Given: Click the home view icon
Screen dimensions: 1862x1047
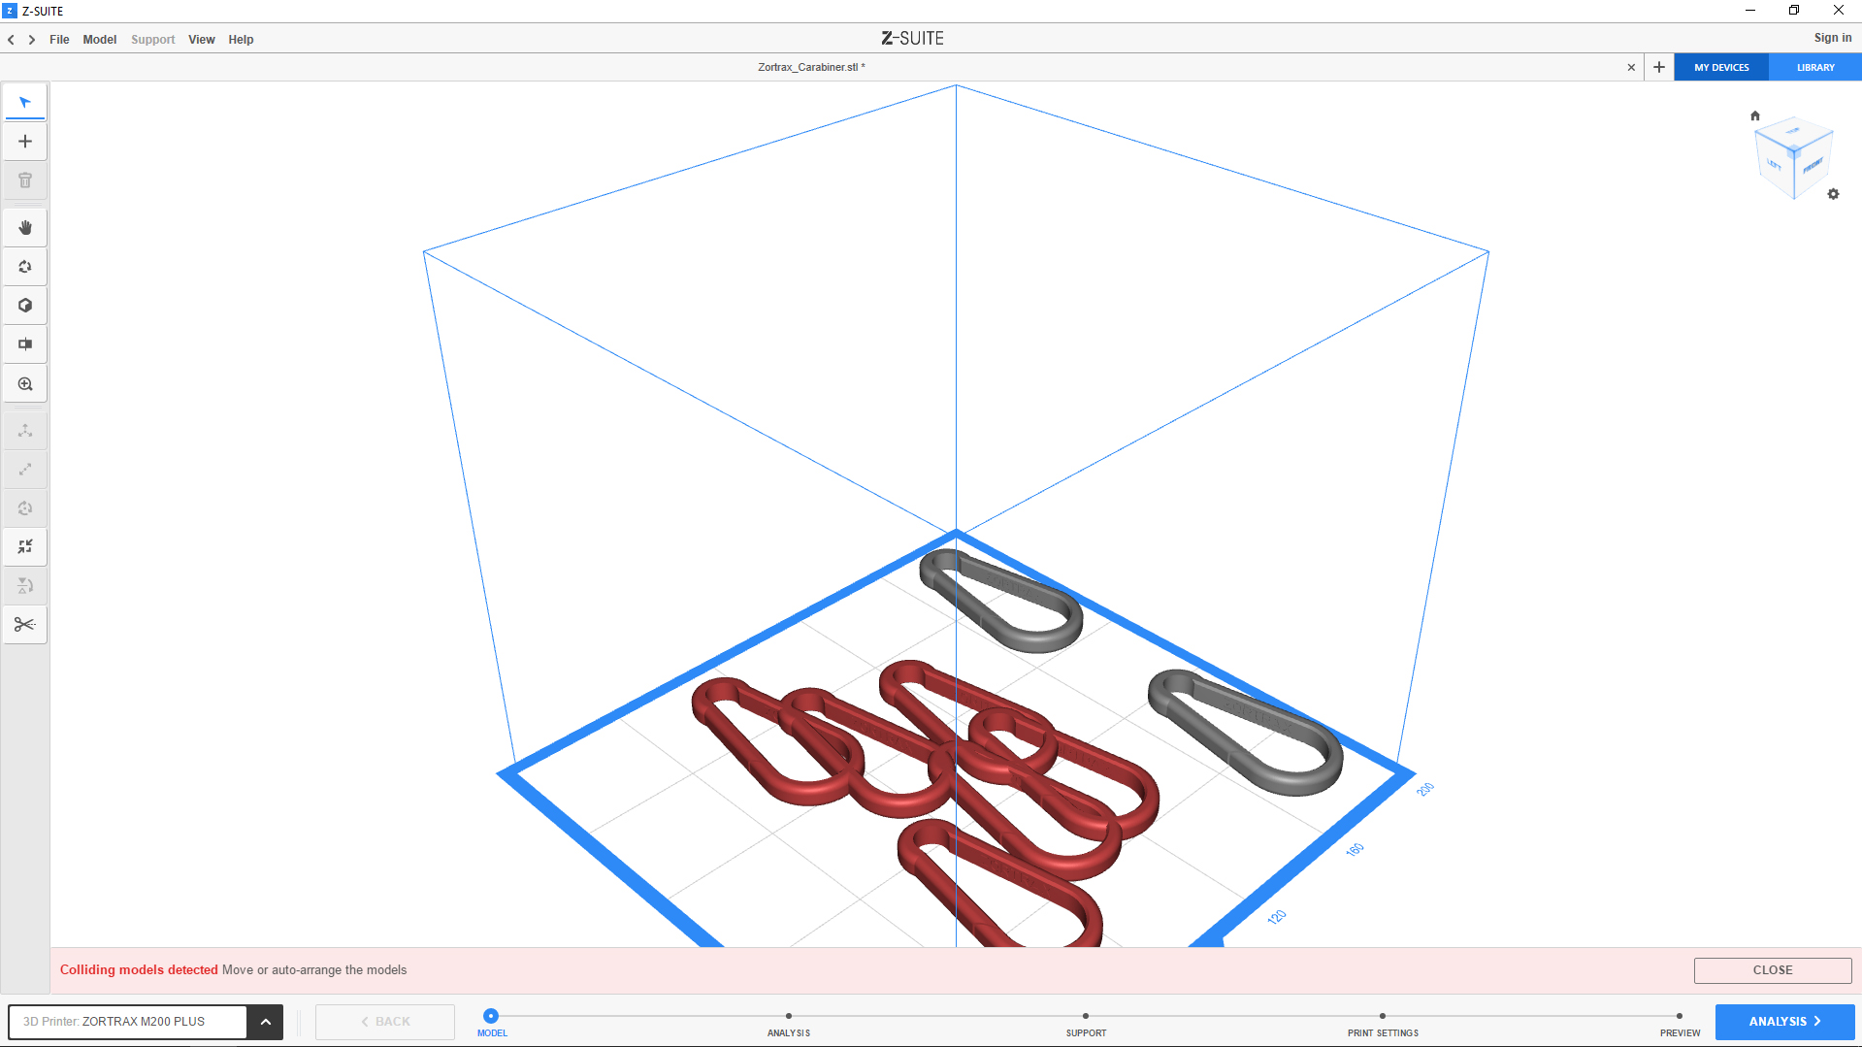Looking at the screenshot, I should 1754,115.
